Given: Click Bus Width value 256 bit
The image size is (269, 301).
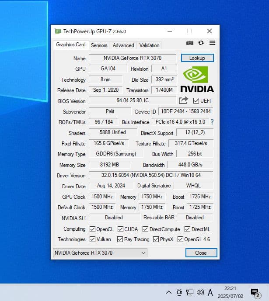Looking at the screenshot, I should coord(195,154).
